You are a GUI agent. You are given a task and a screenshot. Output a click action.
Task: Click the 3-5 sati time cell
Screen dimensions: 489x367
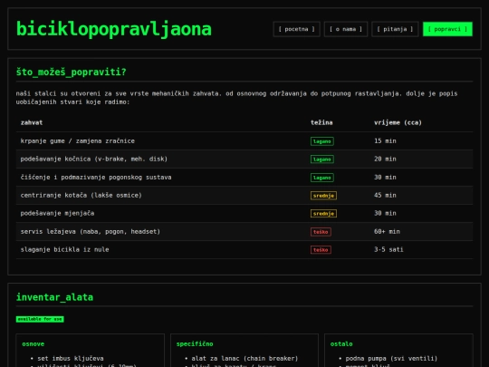click(388, 250)
